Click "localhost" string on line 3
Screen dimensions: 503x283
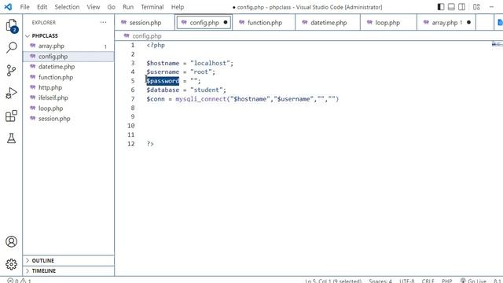[x=210, y=63]
